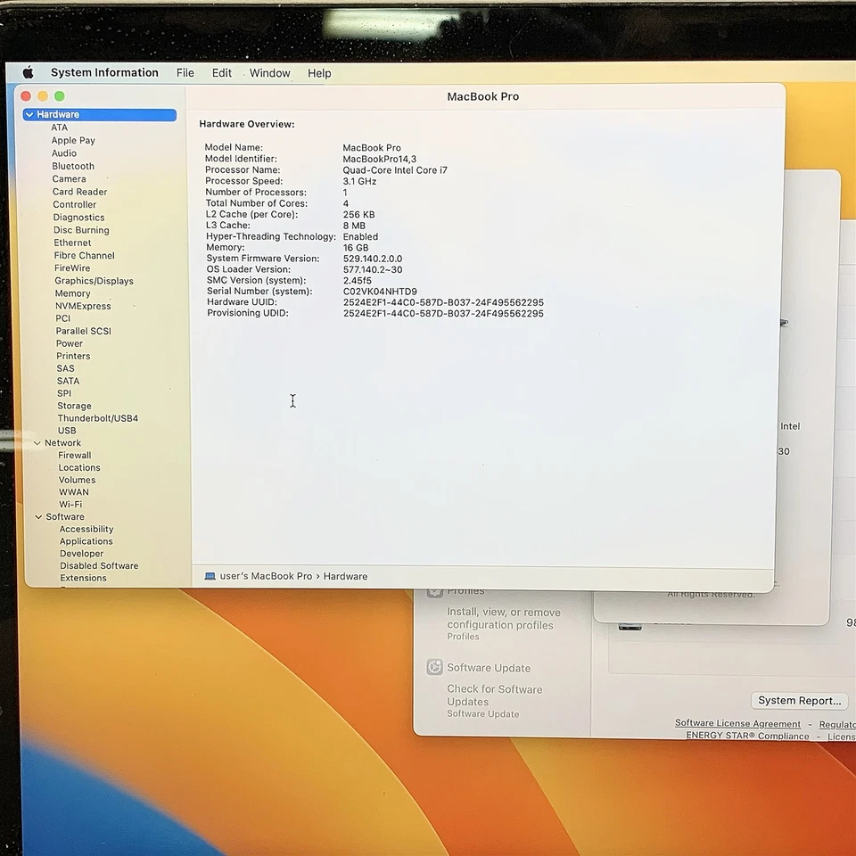Click the System Report button

799,700
